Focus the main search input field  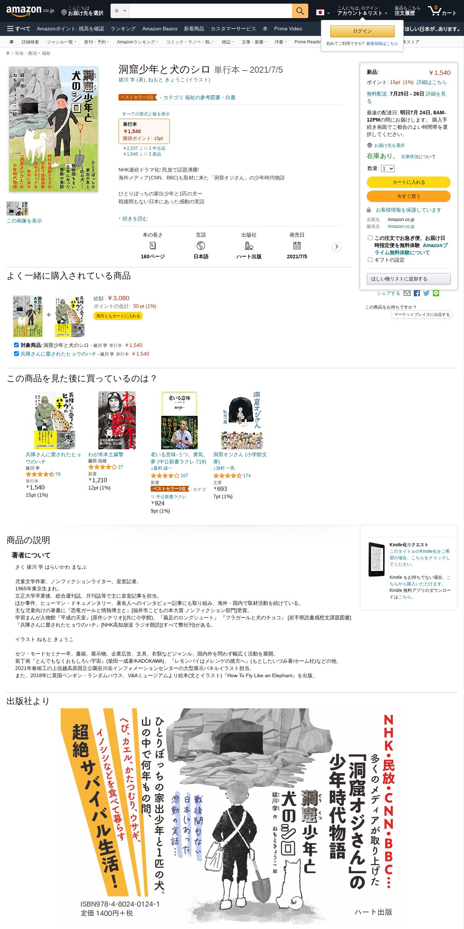click(210, 11)
